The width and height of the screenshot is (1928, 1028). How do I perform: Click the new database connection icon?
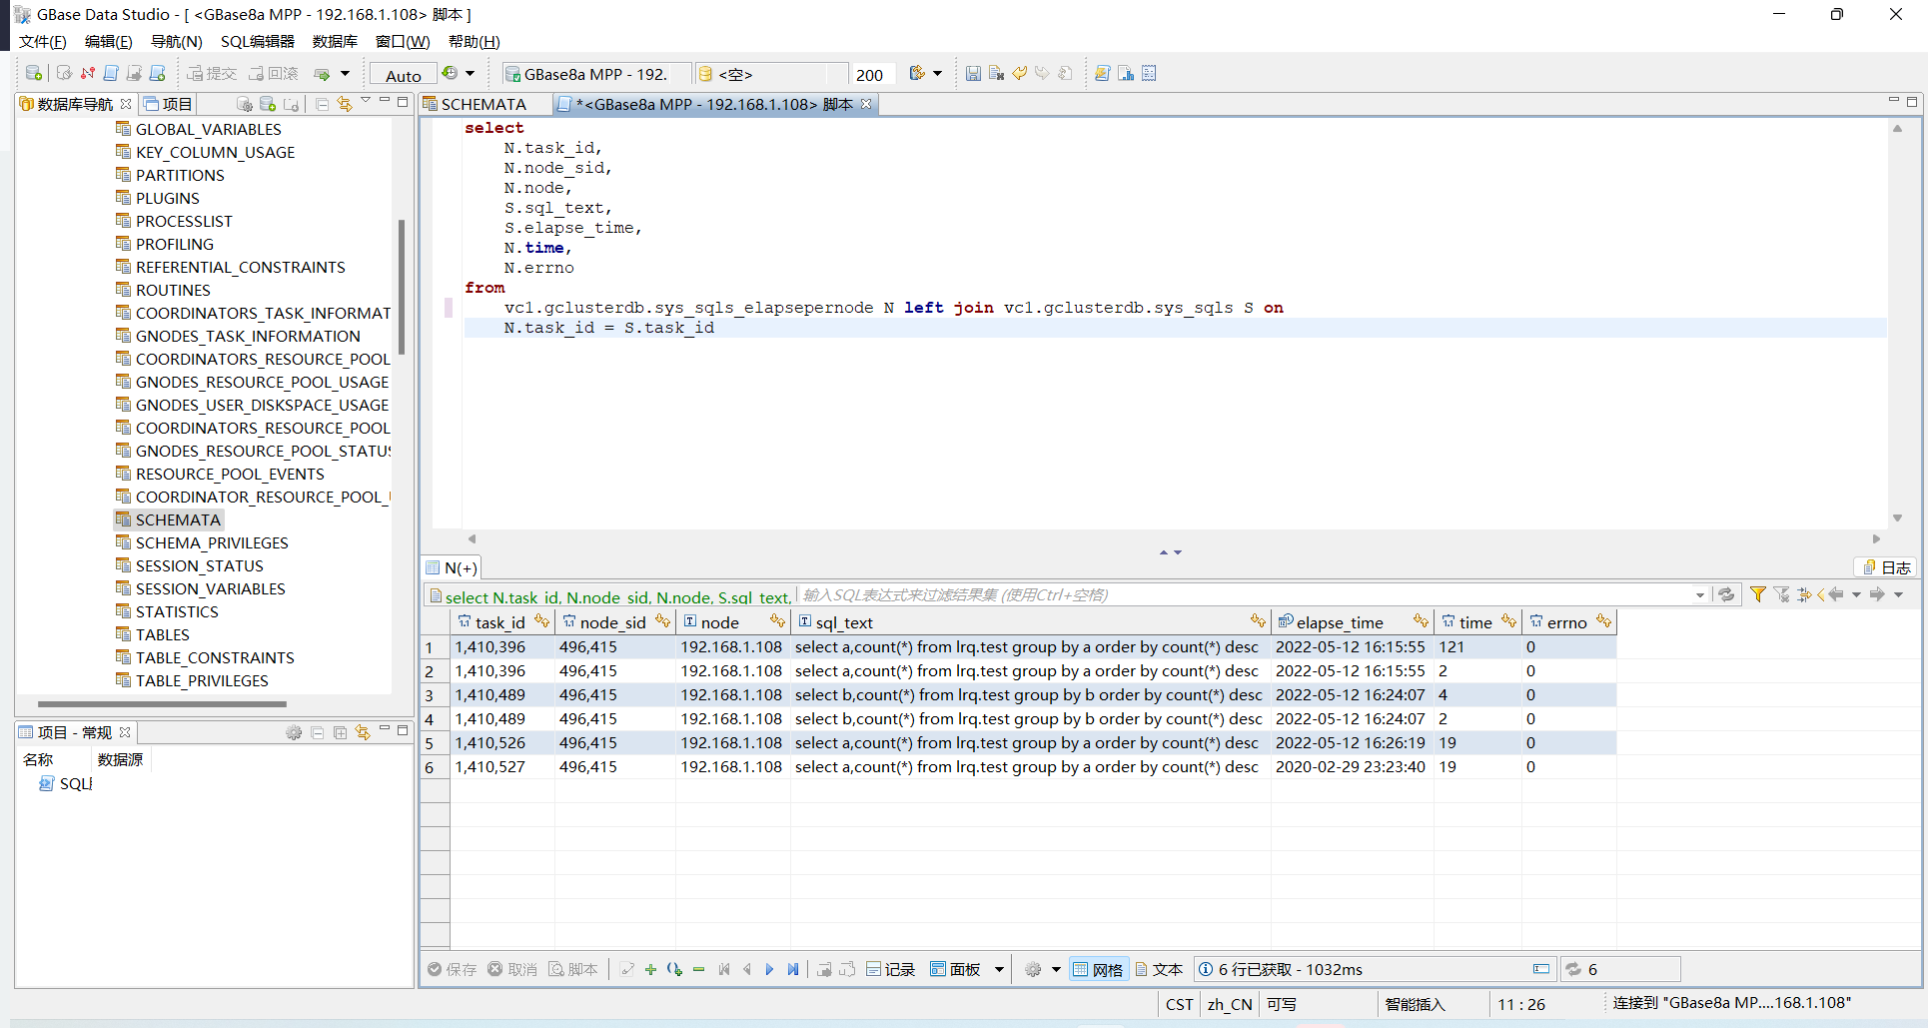pos(33,73)
